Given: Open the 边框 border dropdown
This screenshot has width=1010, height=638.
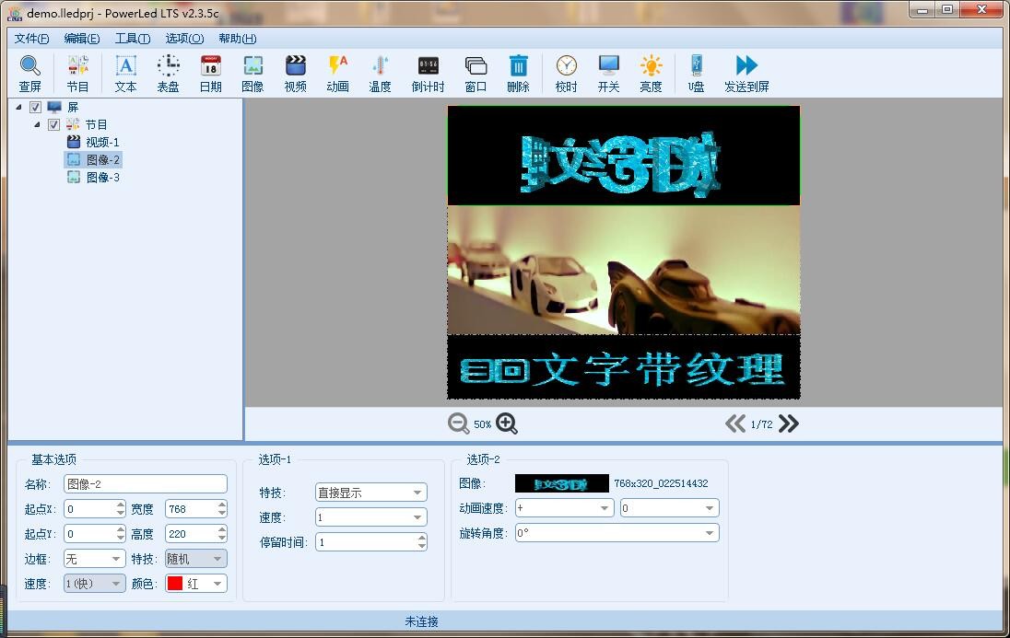Looking at the screenshot, I should click(x=94, y=559).
